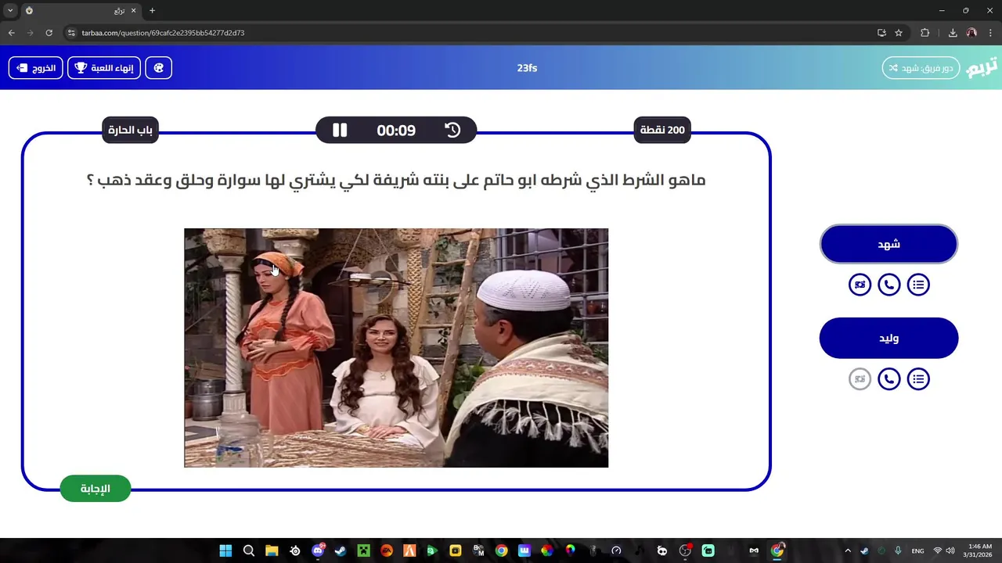Image resolution: width=1002 pixels, height=563 pixels.
Task: Open the EA app from the taskbar
Action: [x=387, y=550]
